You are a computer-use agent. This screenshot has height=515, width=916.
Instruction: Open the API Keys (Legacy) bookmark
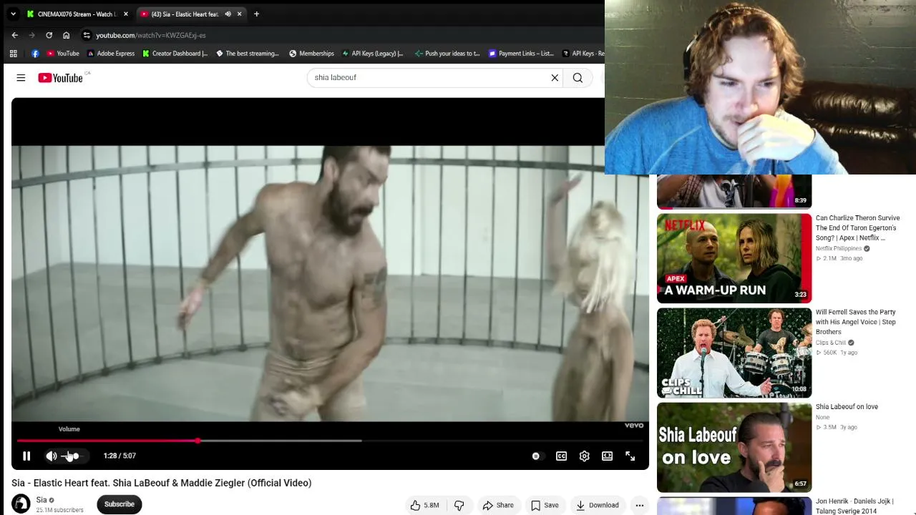tap(373, 53)
